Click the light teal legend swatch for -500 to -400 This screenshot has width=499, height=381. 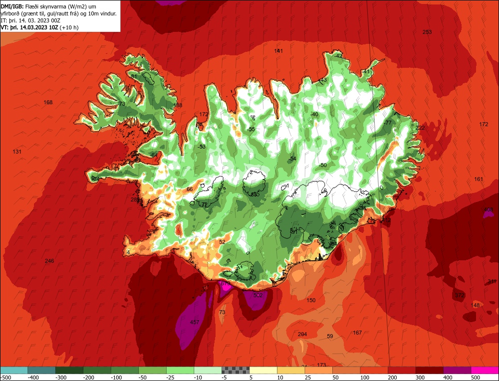14,370
